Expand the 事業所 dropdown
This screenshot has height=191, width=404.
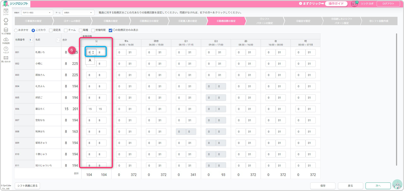click(37, 13)
